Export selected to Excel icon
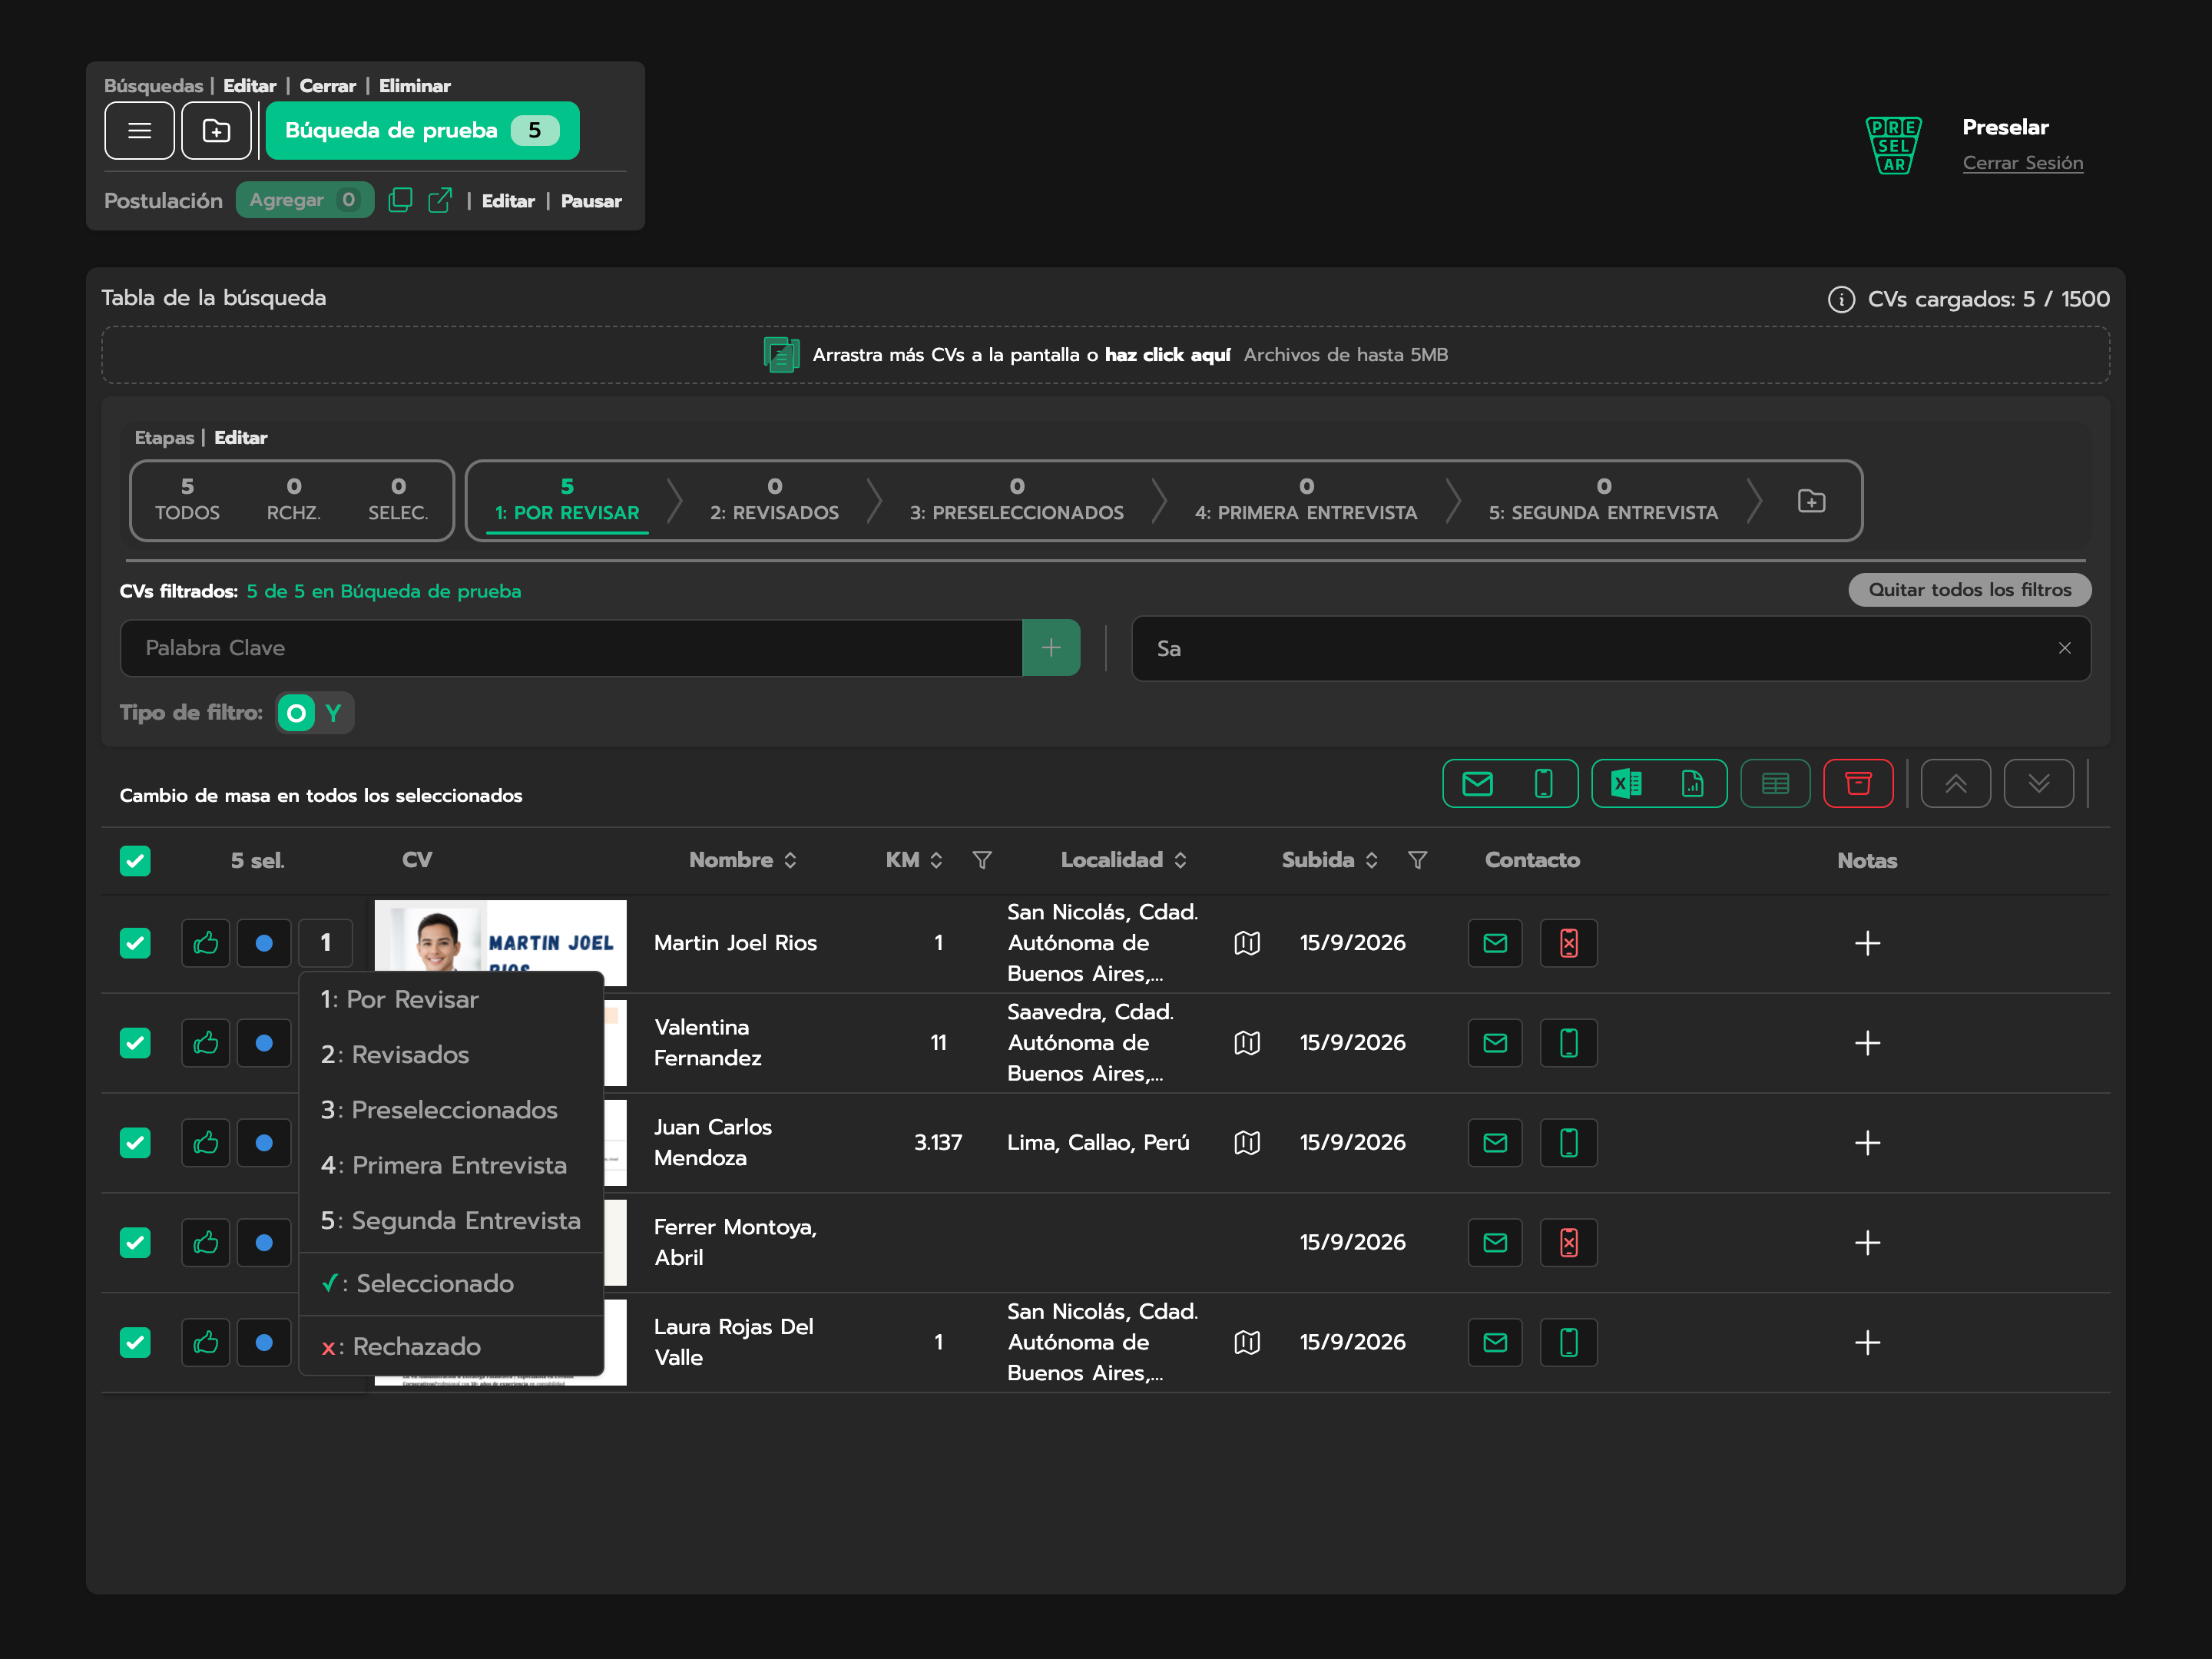This screenshot has height=1659, width=2212. coord(1626,784)
